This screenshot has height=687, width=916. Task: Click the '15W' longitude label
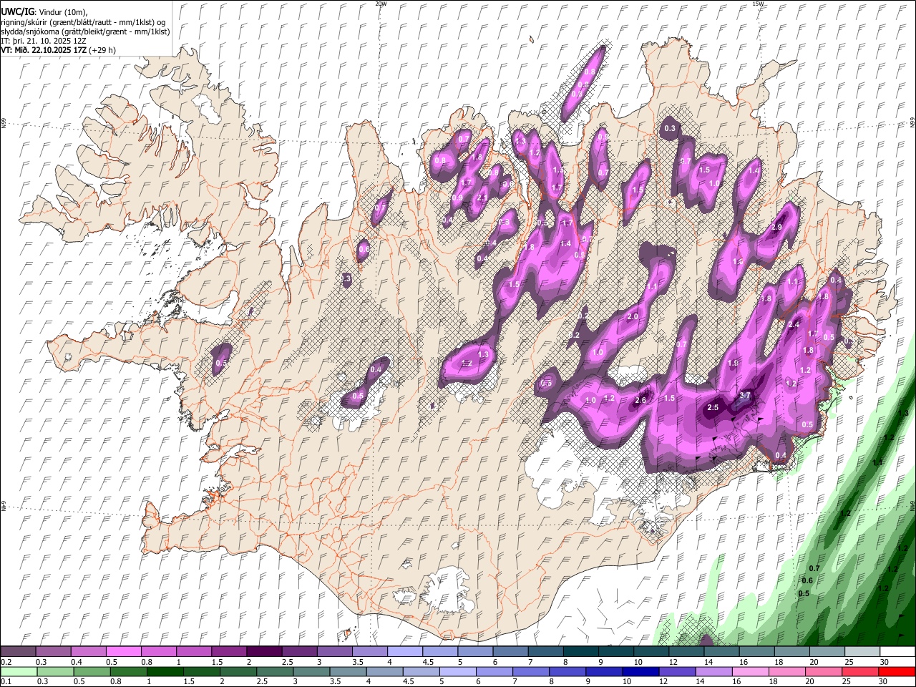point(757,4)
